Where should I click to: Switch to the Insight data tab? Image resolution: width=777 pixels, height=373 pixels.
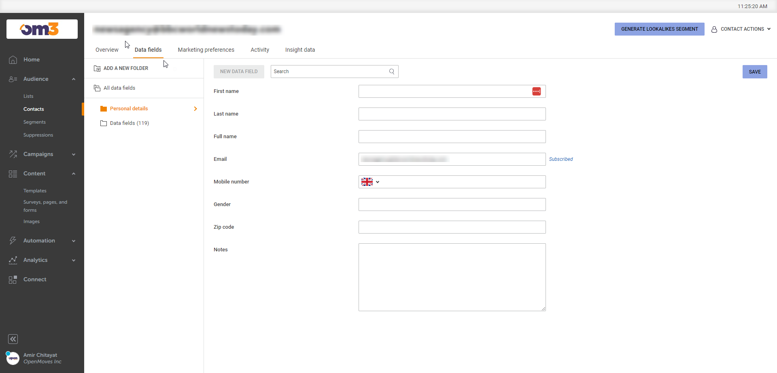point(300,50)
